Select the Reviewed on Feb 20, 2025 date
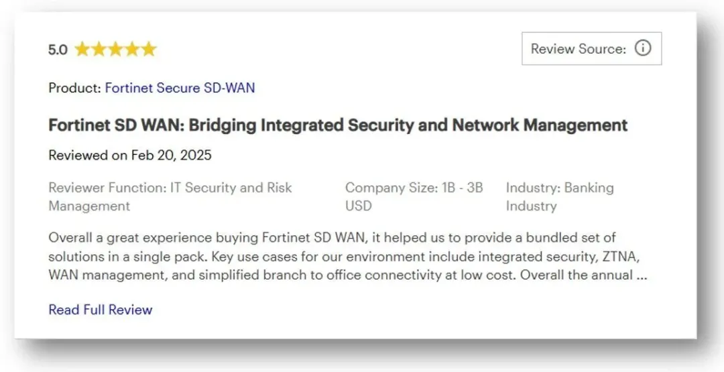Screen dimensions: 724x372 130,156
